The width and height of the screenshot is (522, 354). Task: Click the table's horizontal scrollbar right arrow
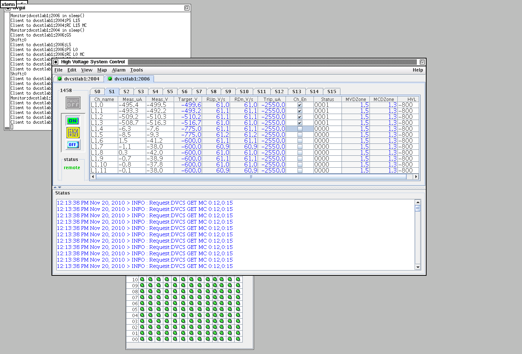(x=416, y=177)
